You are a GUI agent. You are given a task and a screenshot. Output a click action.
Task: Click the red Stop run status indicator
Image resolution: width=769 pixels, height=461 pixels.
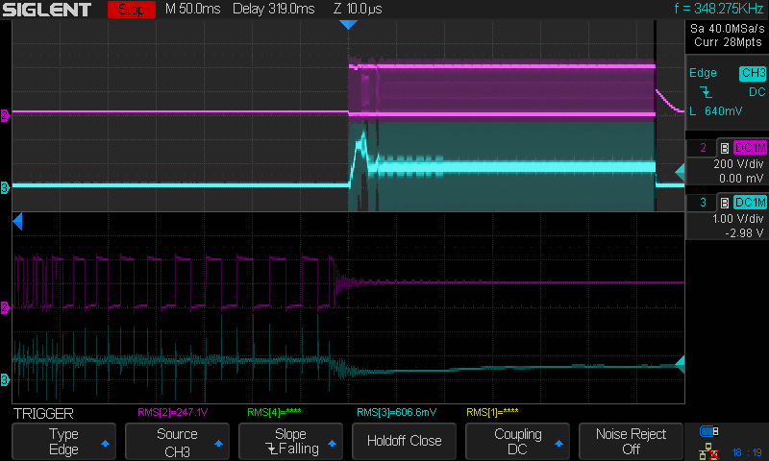(132, 10)
